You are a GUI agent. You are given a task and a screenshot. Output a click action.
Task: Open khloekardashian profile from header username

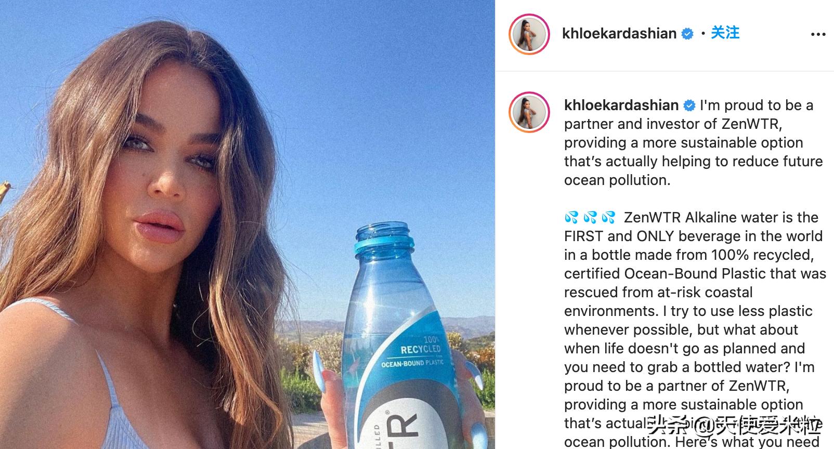coord(619,34)
